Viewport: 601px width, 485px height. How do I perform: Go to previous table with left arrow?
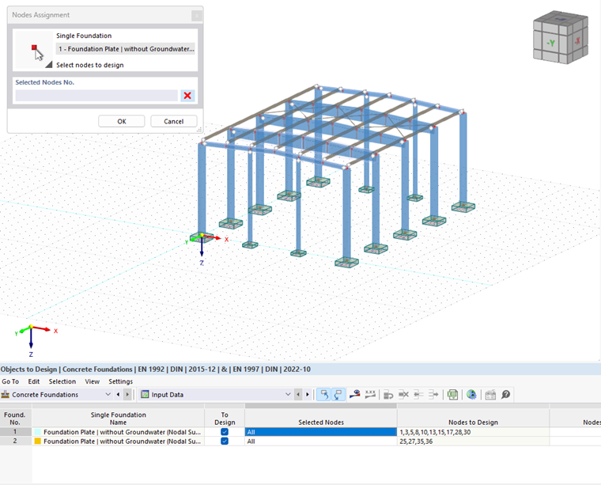coord(298,395)
